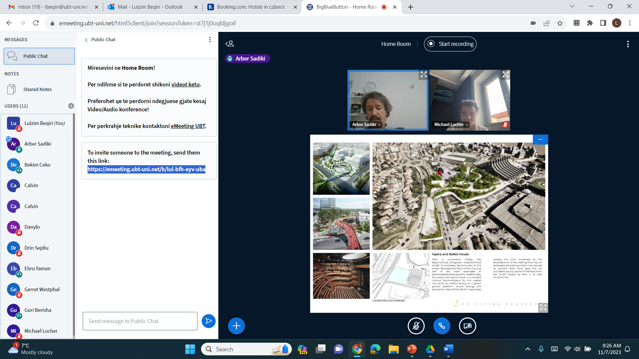Open the blue plus actions menu
This screenshot has height=359, width=639.
(236, 326)
